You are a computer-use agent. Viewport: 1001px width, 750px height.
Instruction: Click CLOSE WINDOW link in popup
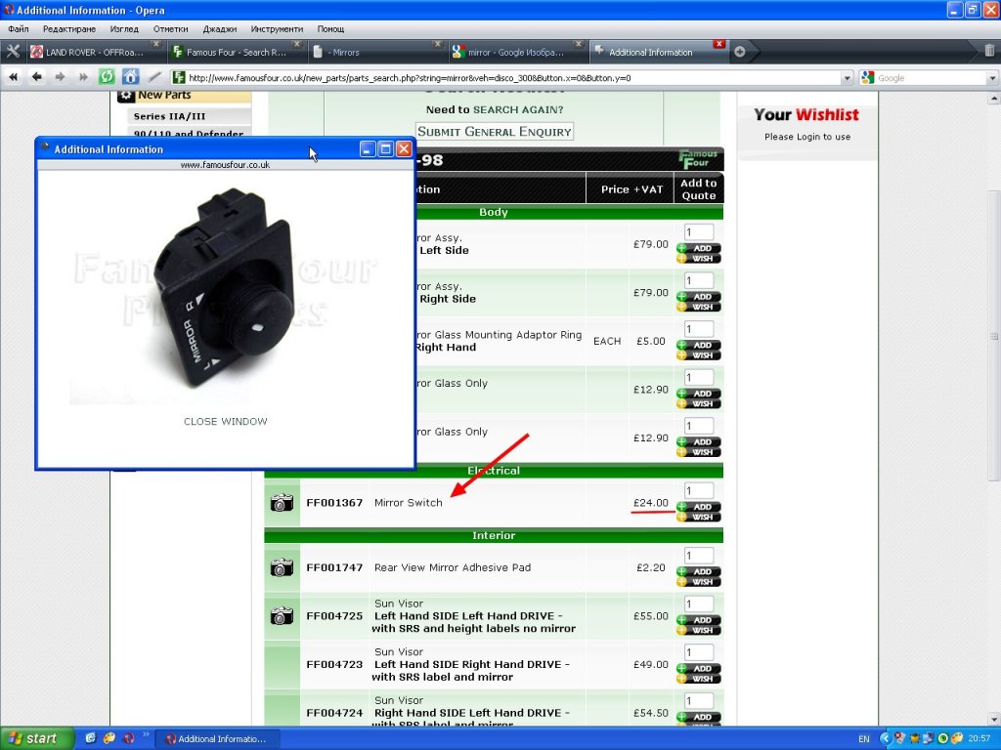(x=226, y=421)
